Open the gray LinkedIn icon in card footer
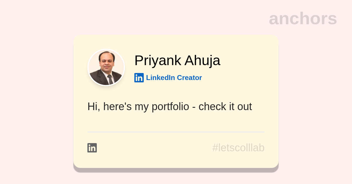The height and width of the screenshot is (184, 352). click(x=92, y=148)
